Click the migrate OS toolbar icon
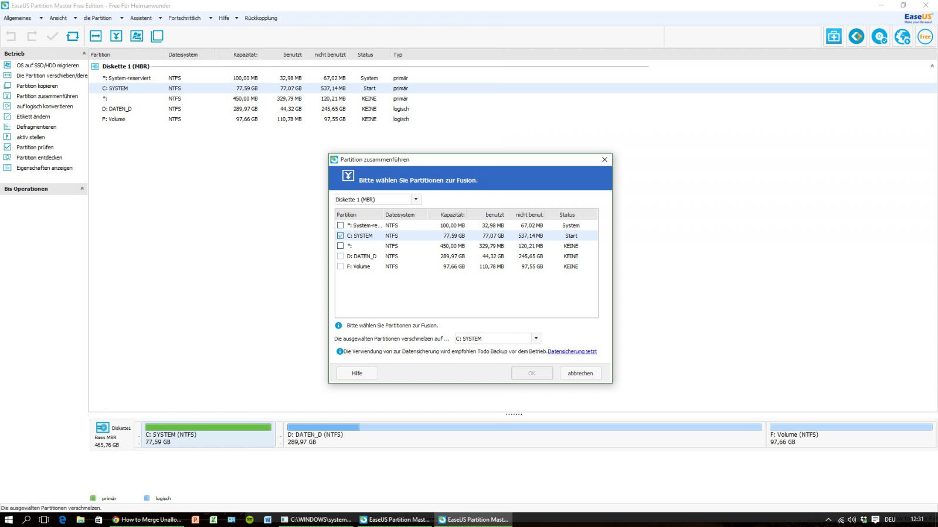The height and width of the screenshot is (527, 938). pyautogui.click(x=137, y=36)
